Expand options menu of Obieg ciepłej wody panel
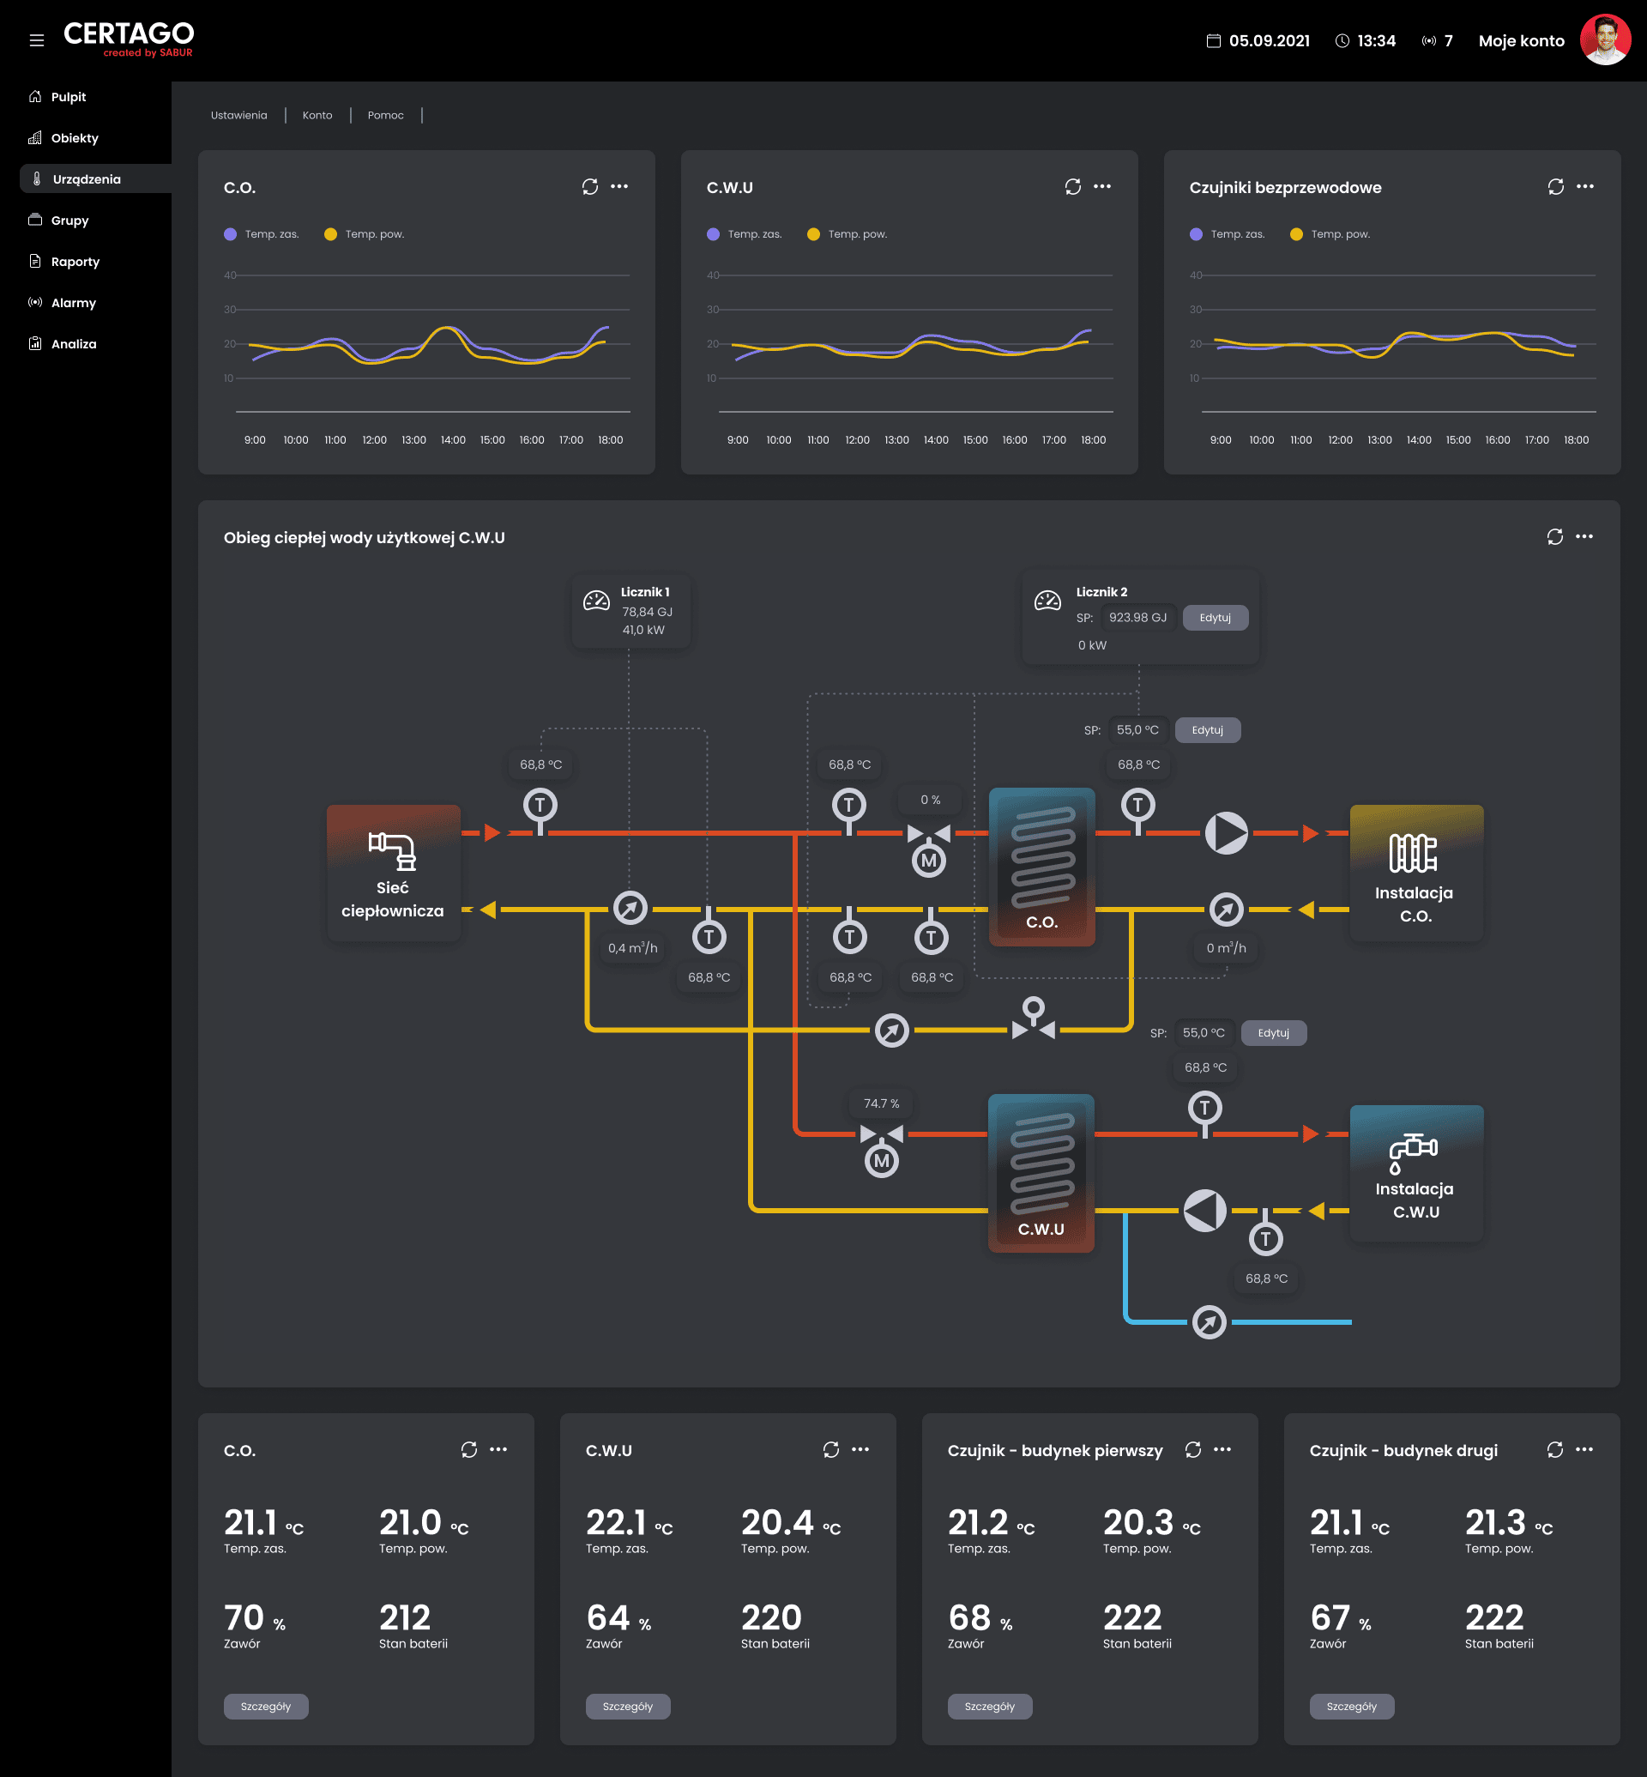Screen dimensions: 1647x1777 (1584, 536)
